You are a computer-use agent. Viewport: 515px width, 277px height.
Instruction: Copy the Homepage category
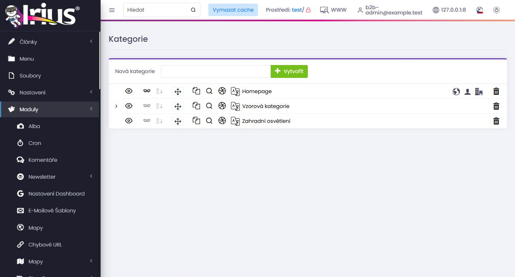[196, 91]
